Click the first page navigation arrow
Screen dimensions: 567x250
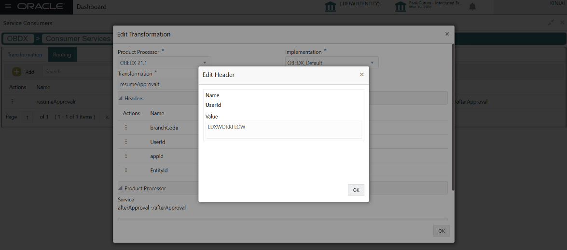point(107,117)
